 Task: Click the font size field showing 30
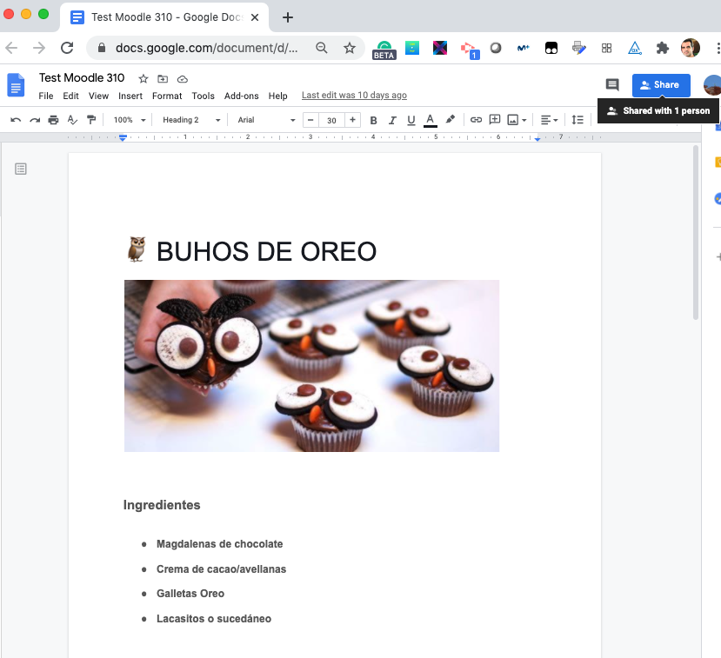tap(331, 121)
